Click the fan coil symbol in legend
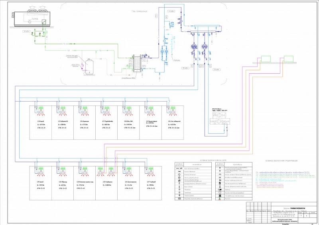Image resolution: width=319 pixels, height=225 pixels. (x=220, y=199)
